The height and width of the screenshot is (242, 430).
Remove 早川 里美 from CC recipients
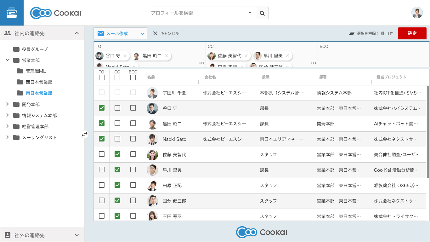pos(288,56)
